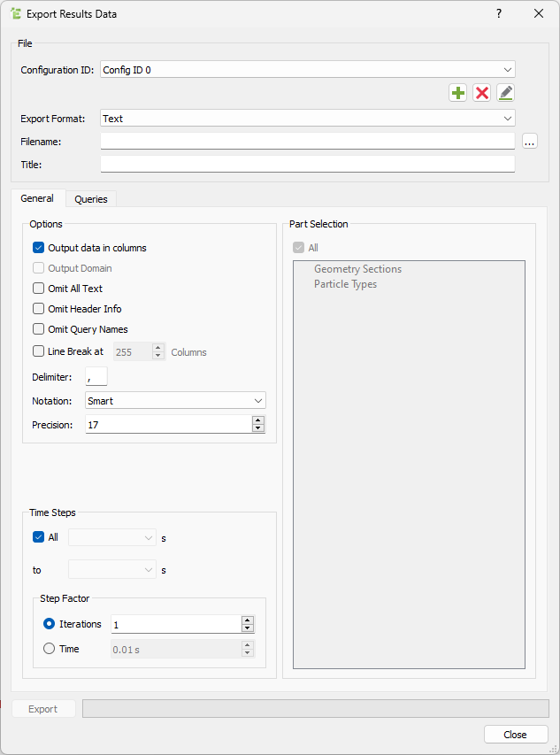Switch to the Queries tab
Viewport: 560px width, 755px height.
pyautogui.click(x=91, y=199)
